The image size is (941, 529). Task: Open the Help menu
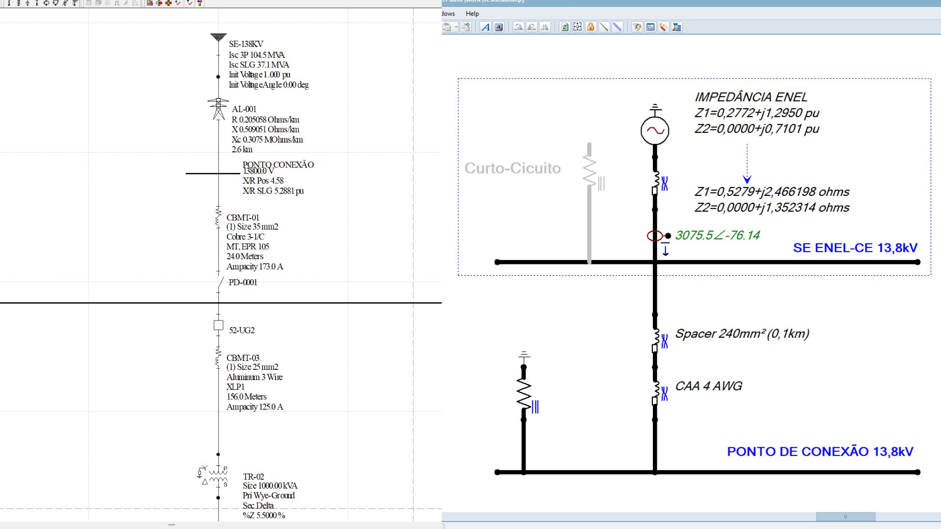point(472,14)
